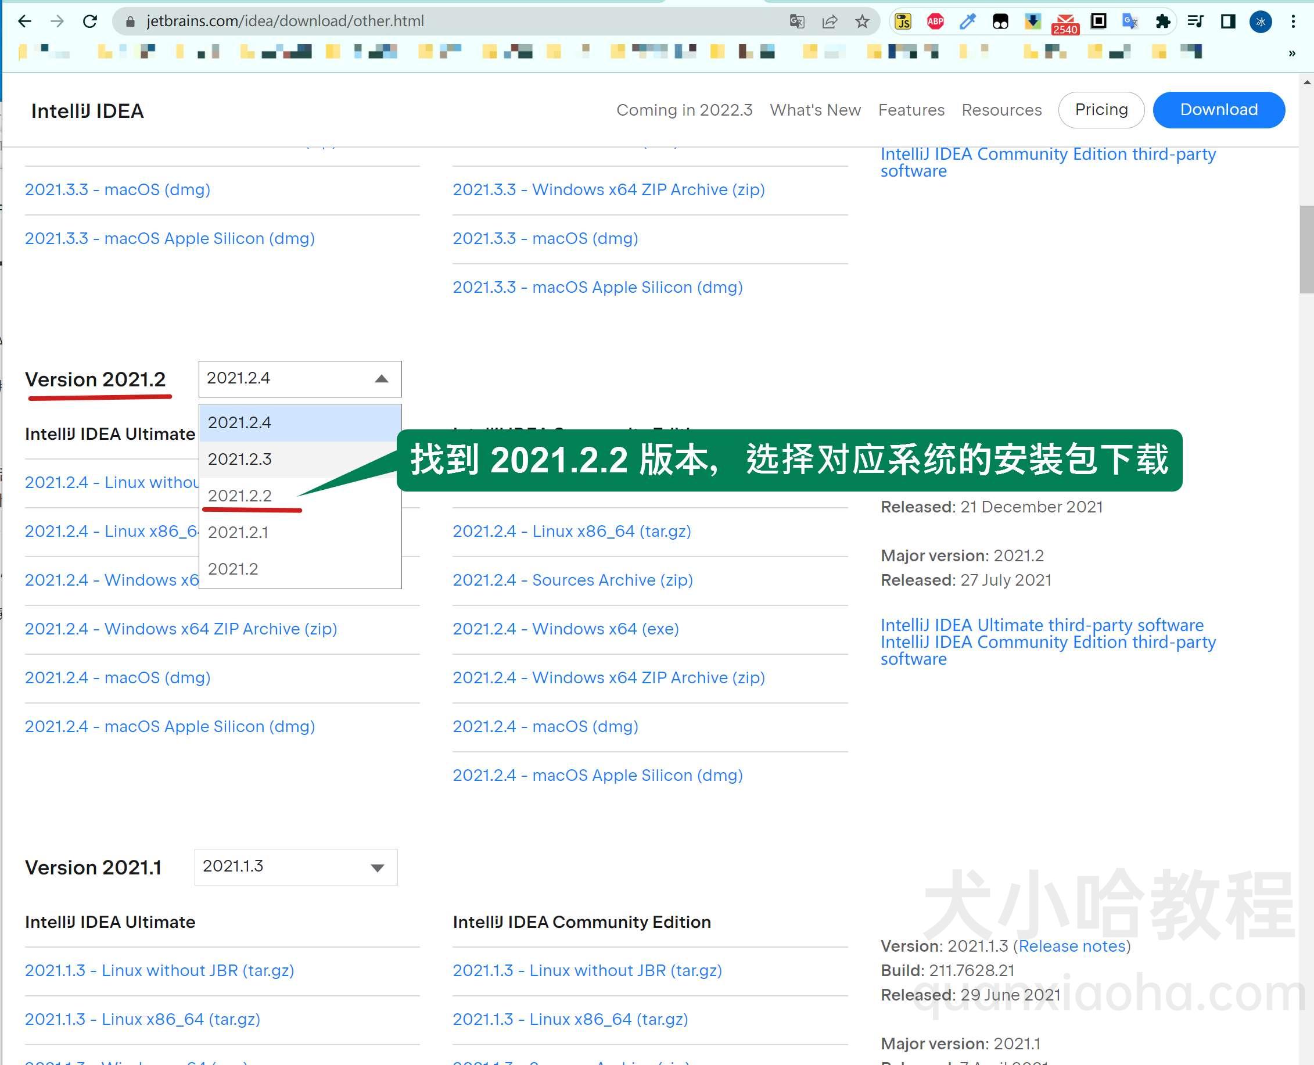Open the Version 2021.2 dropdown menu
This screenshot has width=1314, height=1065.
click(299, 378)
